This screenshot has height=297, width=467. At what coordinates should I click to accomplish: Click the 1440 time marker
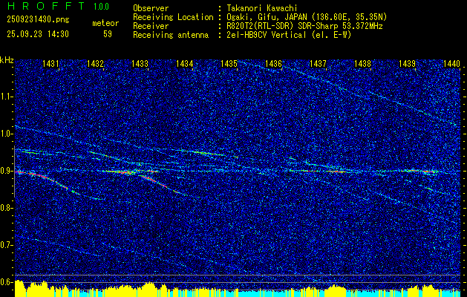point(451,63)
